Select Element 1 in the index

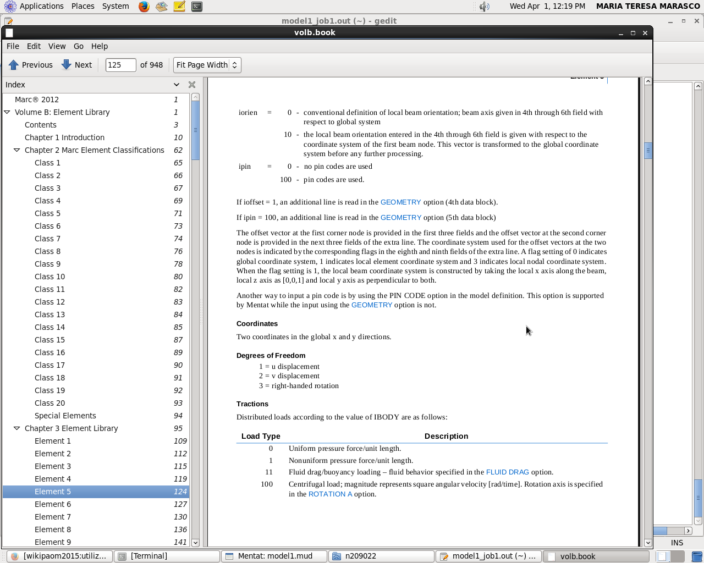[x=96, y=441]
